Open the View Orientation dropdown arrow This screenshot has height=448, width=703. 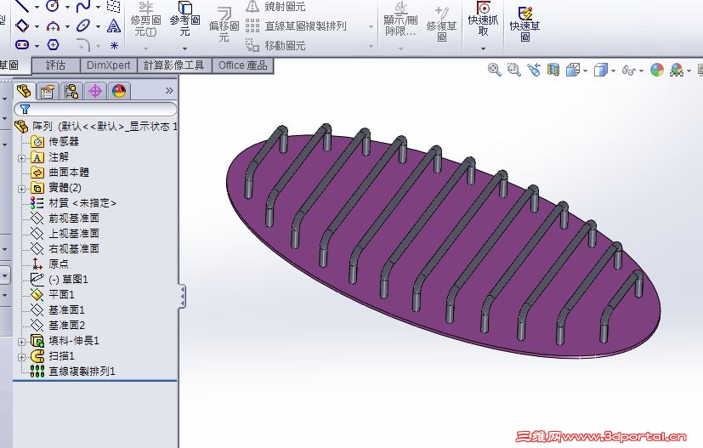pos(586,71)
